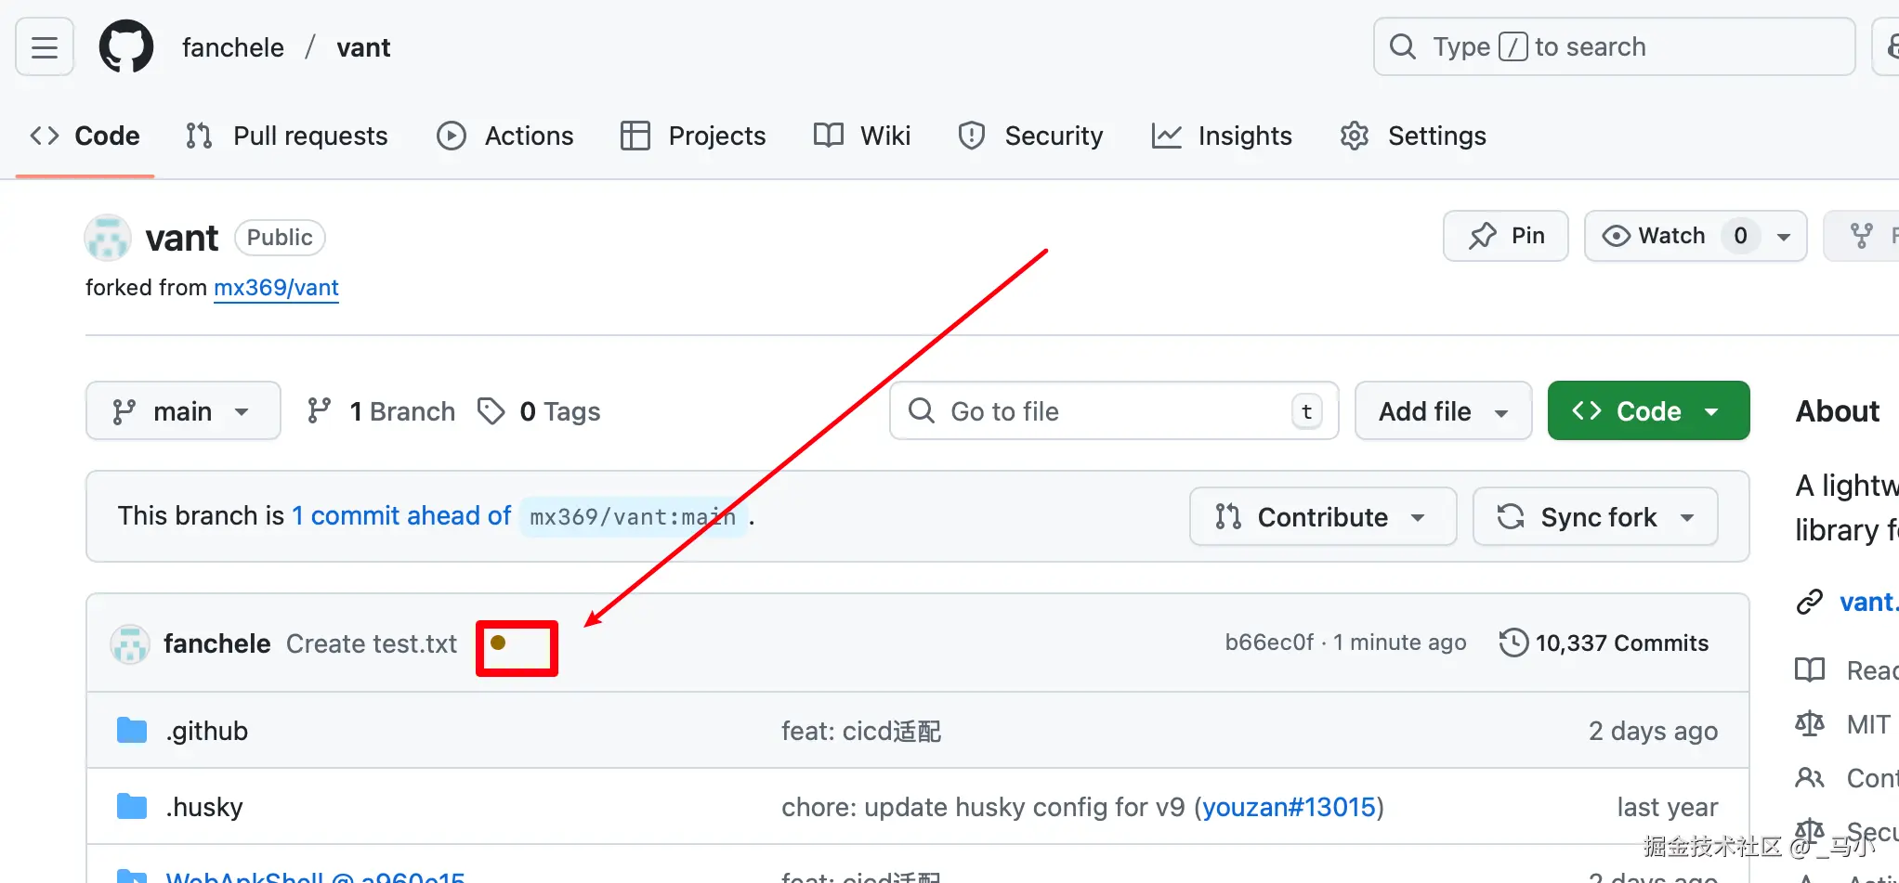1899x883 pixels.
Task: Open vant repository breadcrumb link
Action: (363, 47)
